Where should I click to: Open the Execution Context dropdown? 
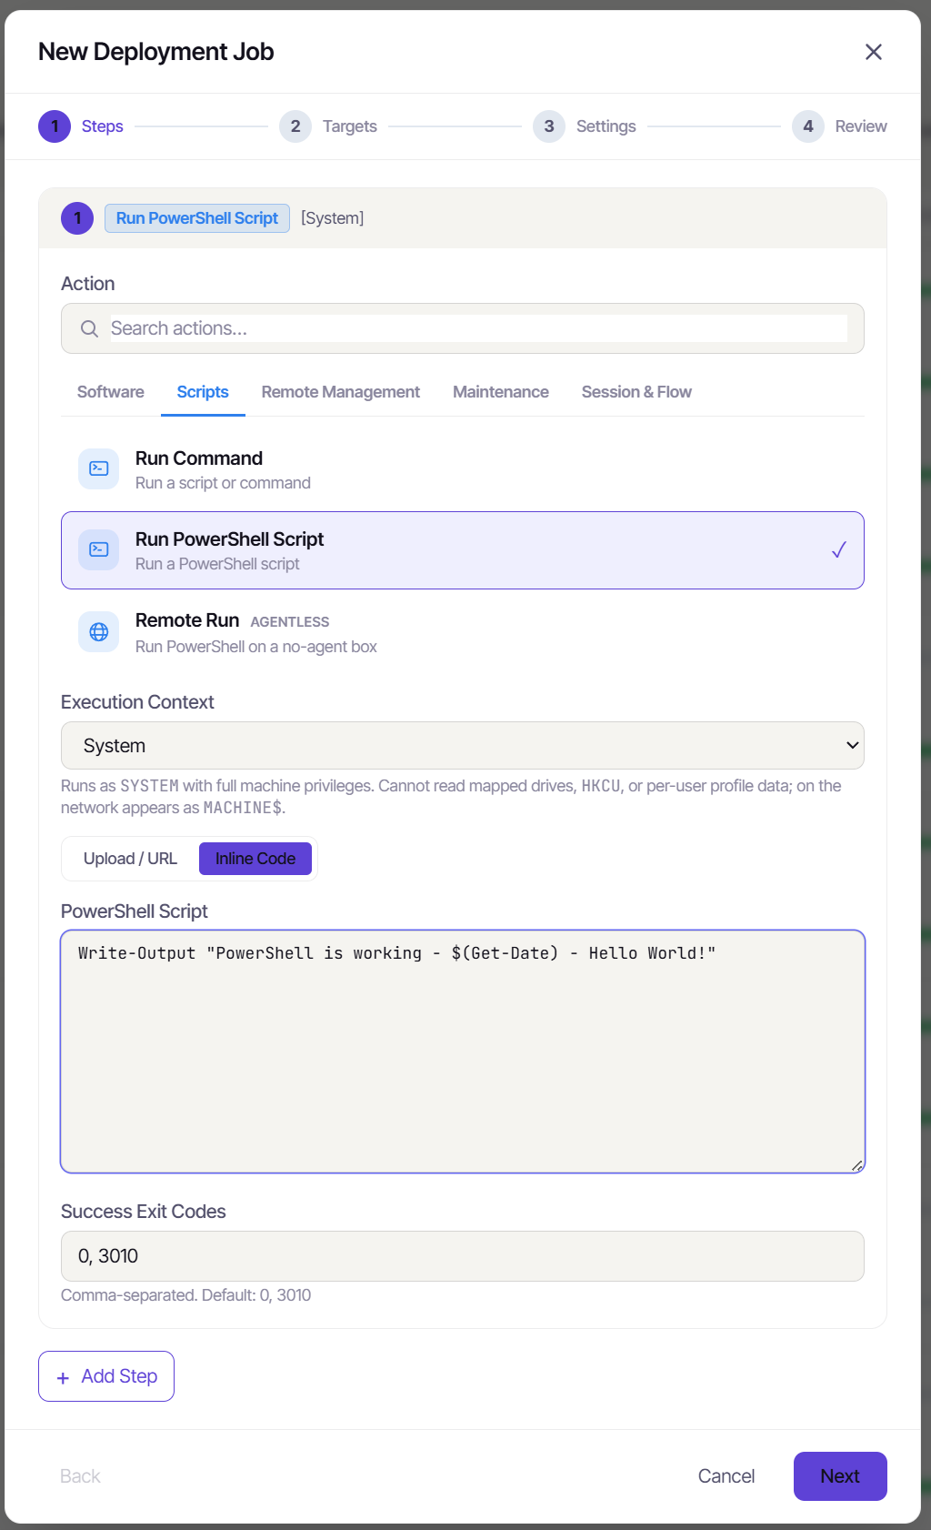pos(463,746)
